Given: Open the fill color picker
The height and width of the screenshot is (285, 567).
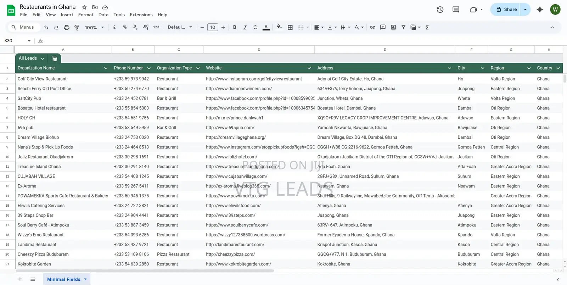Looking at the screenshot, I should tap(279, 27).
